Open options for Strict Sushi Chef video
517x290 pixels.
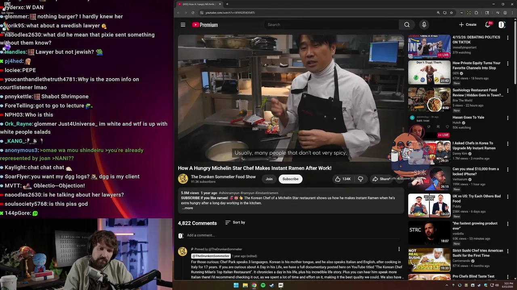508,251
